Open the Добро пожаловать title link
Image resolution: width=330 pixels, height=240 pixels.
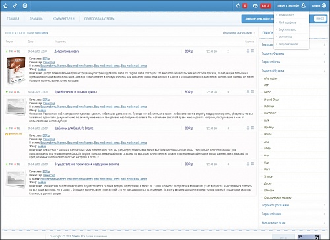67,51
